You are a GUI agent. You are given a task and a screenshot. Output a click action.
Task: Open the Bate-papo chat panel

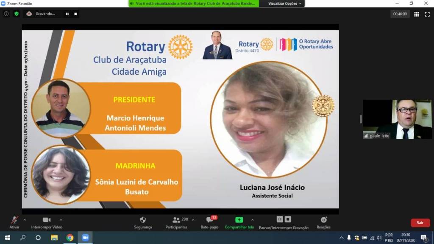coord(209,220)
